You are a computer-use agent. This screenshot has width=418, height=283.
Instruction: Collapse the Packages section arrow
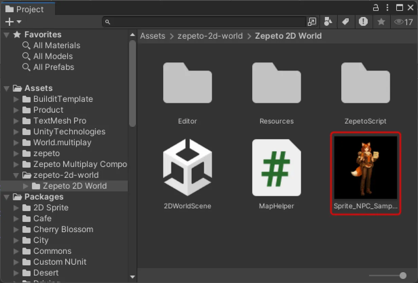[x=6, y=197]
